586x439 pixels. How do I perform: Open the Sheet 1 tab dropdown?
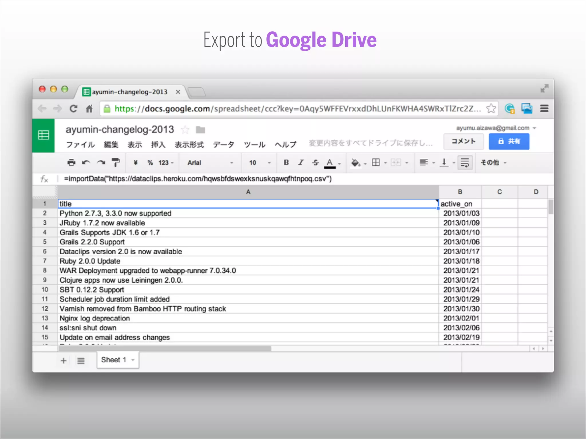click(133, 360)
